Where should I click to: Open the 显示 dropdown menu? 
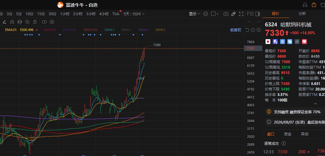(x=194, y=14)
